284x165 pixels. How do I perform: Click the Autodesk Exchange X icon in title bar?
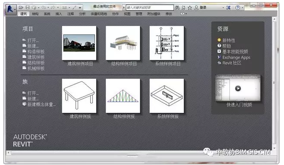(x=229, y=8)
